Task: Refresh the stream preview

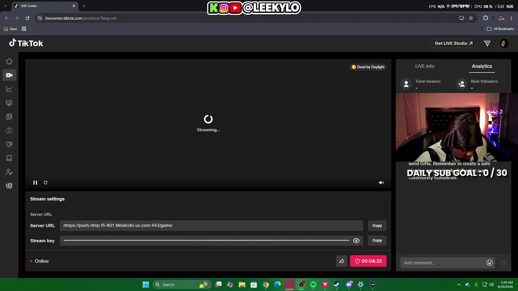Action: click(45, 183)
